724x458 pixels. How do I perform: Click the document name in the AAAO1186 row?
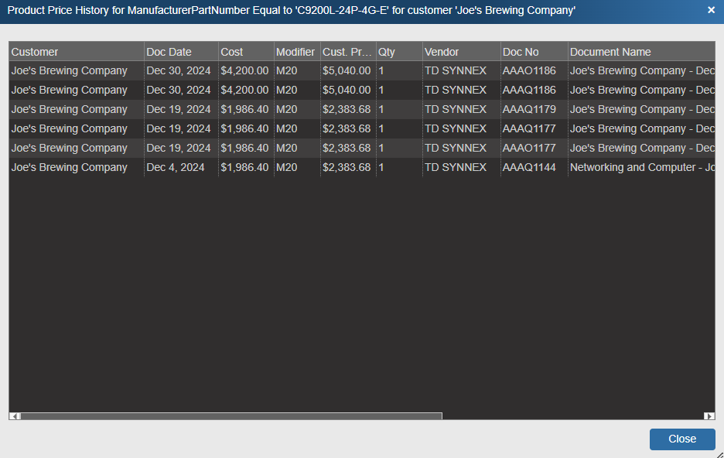642,70
